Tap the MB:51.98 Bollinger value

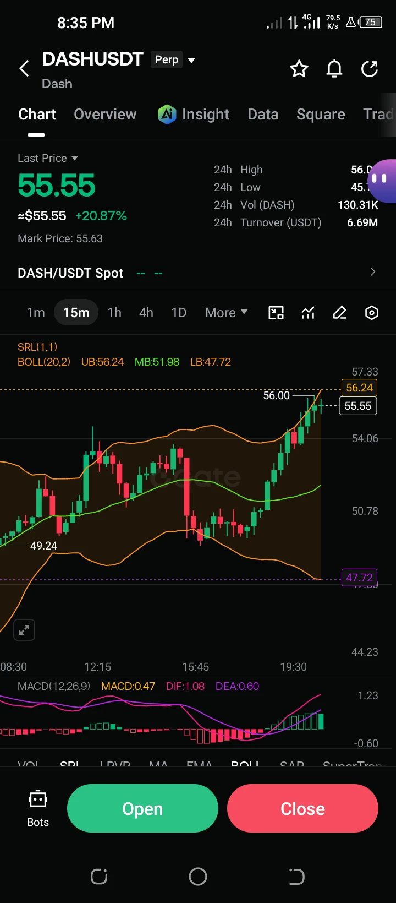[157, 362]
